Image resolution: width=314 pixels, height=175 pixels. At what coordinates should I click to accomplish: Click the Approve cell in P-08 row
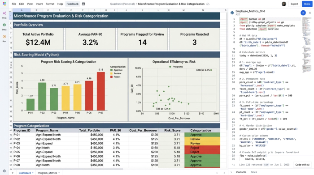pyautogui.click(x=202, y=165)
